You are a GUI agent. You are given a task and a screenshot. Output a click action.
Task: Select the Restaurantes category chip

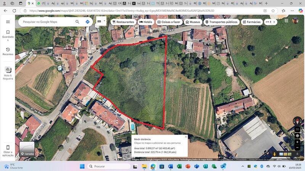(123, 22)
